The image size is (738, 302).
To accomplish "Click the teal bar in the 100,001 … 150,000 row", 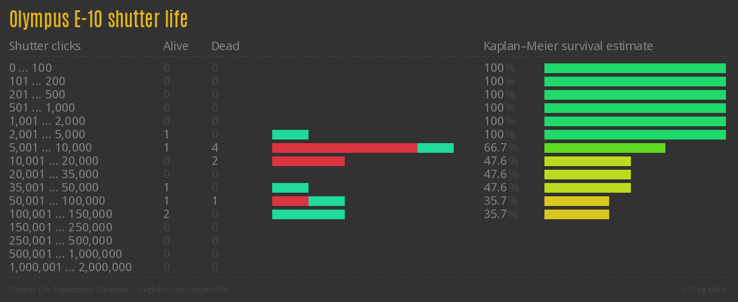I will pyautogui.click(x=308, y=214).
